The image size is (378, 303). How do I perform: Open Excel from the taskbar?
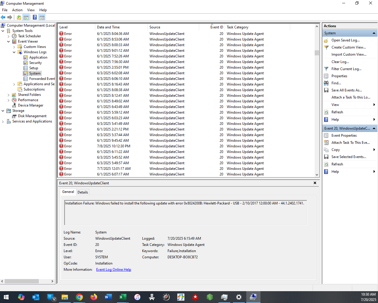coord(123,297)
